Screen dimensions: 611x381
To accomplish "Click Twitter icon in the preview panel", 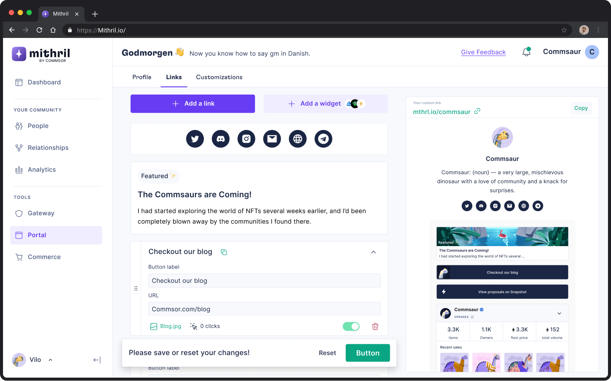I will pos(467,206).
